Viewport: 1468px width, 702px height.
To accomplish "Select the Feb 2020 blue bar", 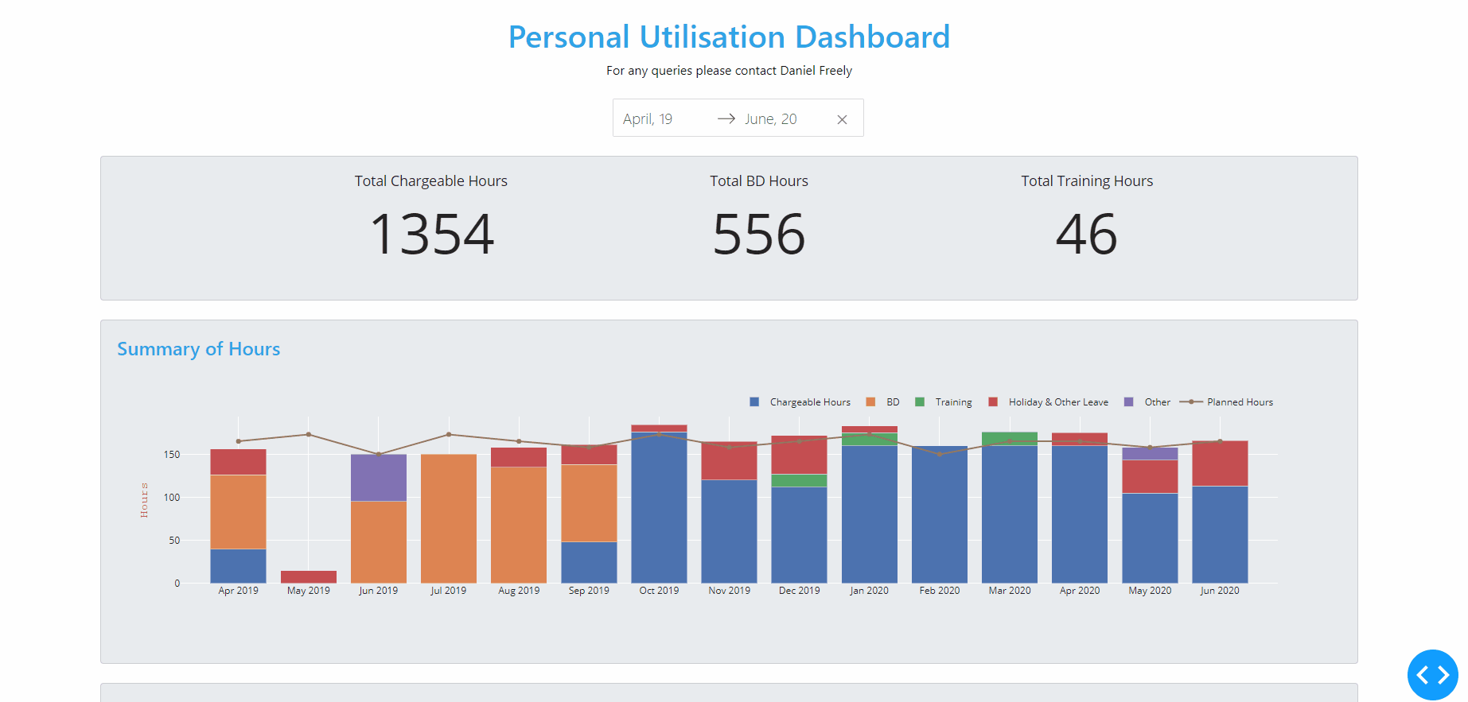I will click(940, 514).
